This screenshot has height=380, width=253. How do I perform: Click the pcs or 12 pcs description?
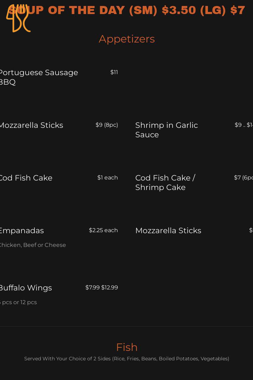19,302
